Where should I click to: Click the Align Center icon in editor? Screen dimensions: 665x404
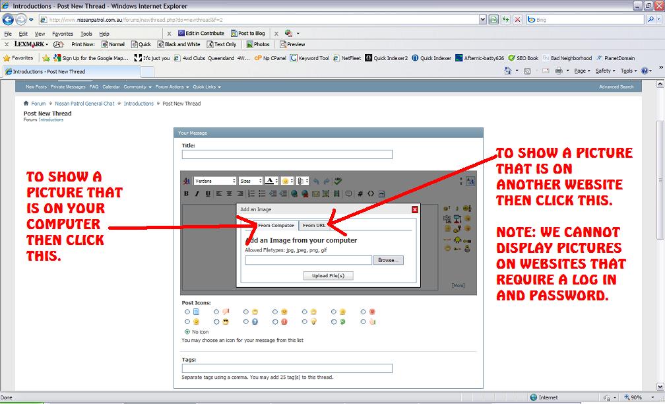point(230,193)
